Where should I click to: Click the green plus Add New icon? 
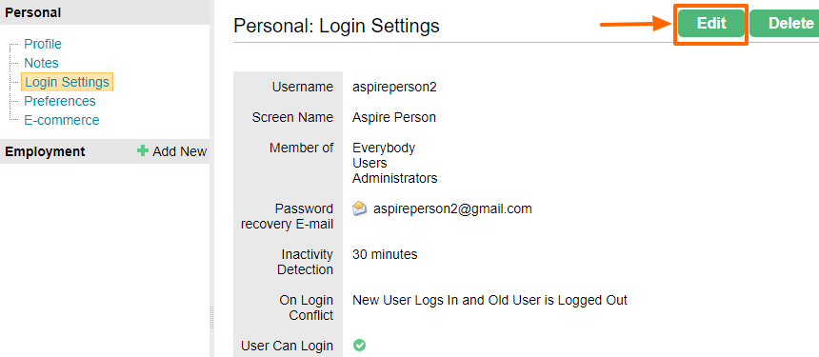click(143, 151)
